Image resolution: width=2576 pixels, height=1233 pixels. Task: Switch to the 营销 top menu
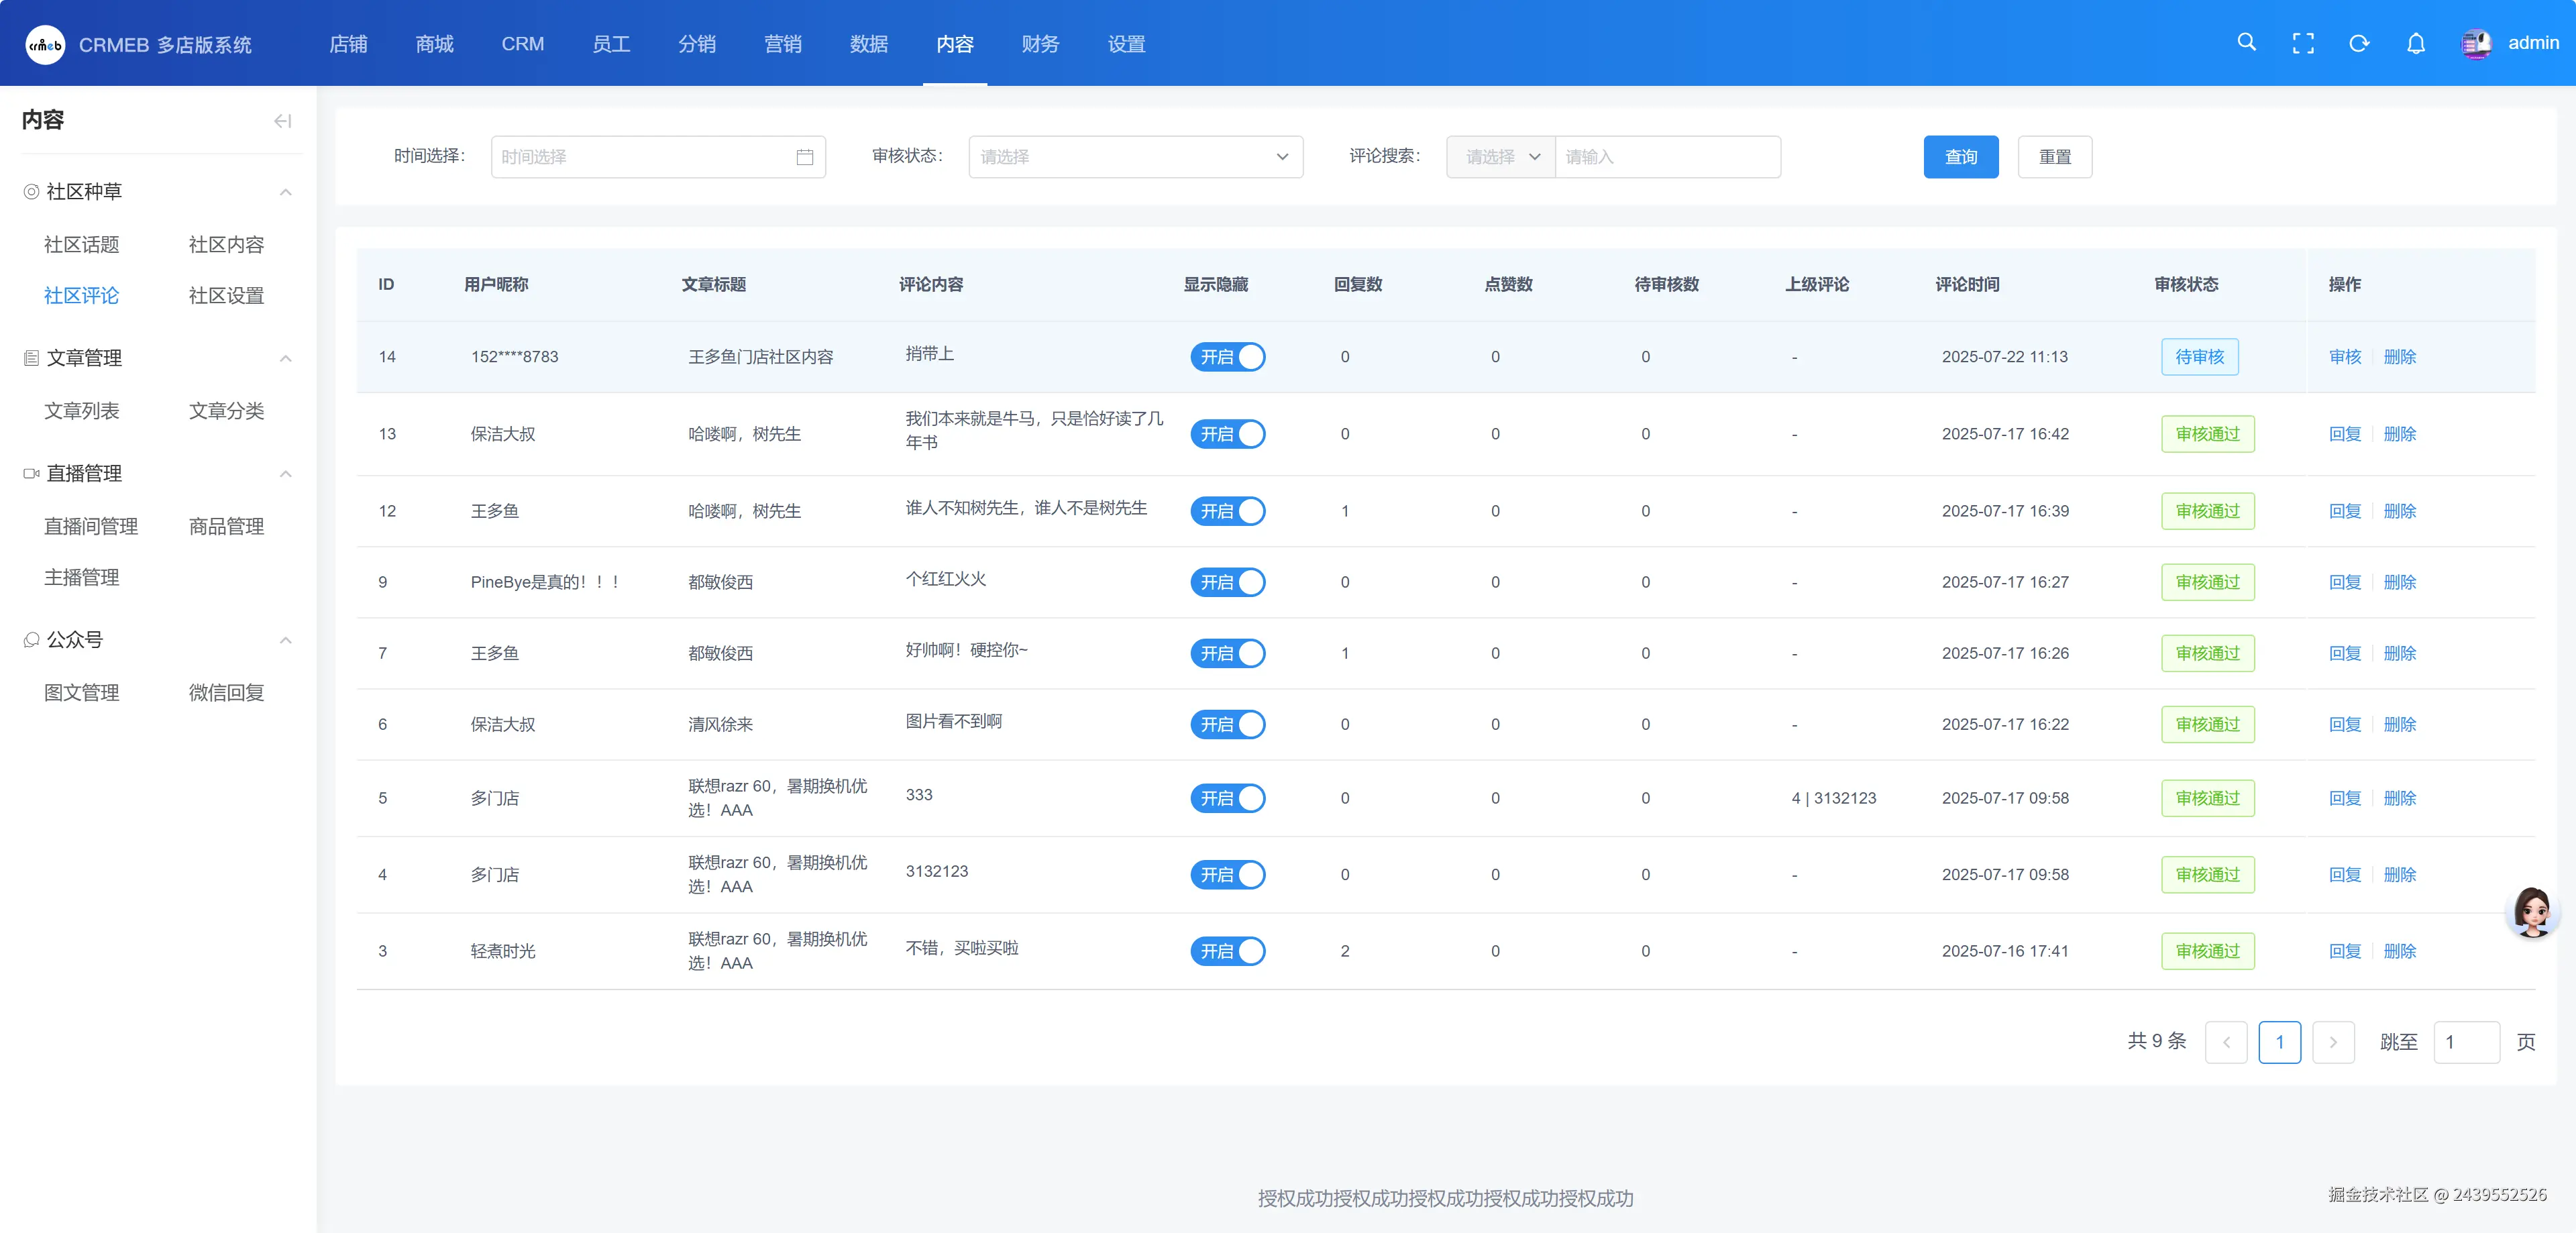782,44
